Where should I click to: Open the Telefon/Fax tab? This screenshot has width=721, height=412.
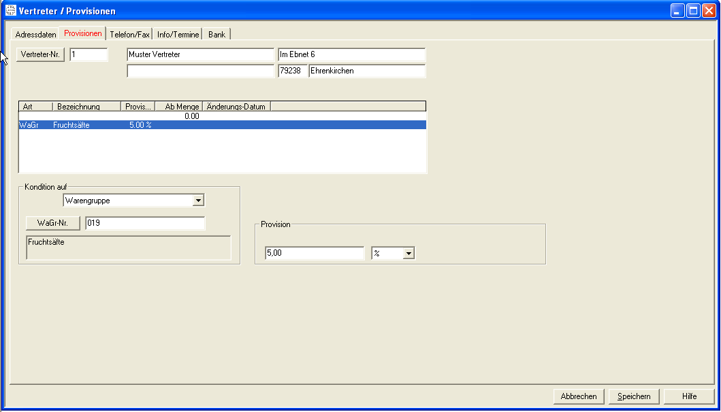129,34
